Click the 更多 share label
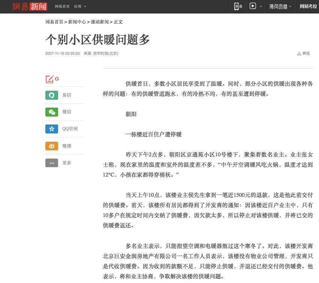The width and height of the screenshot is (319, 283). [67, 163]
